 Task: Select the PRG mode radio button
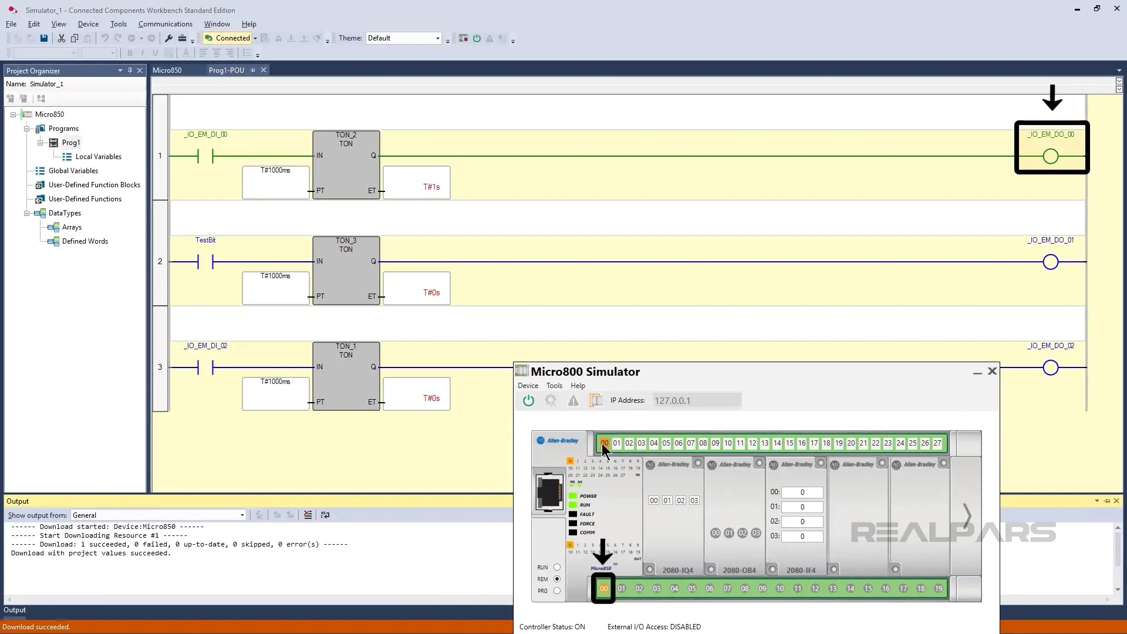[556, 591]
